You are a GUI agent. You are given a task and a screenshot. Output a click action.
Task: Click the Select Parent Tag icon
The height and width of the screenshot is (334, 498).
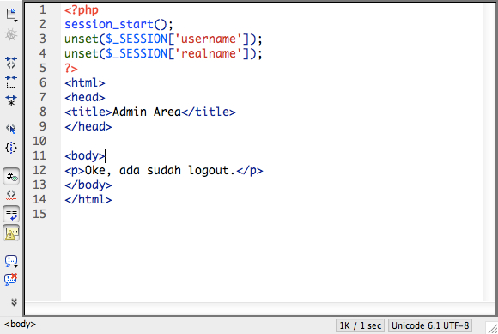click(x=11, y=129)
